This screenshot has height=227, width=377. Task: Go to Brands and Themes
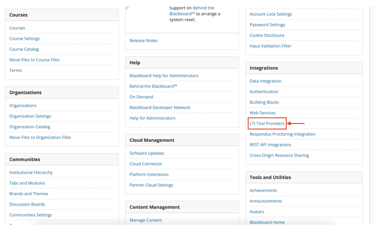coord(29,194)
